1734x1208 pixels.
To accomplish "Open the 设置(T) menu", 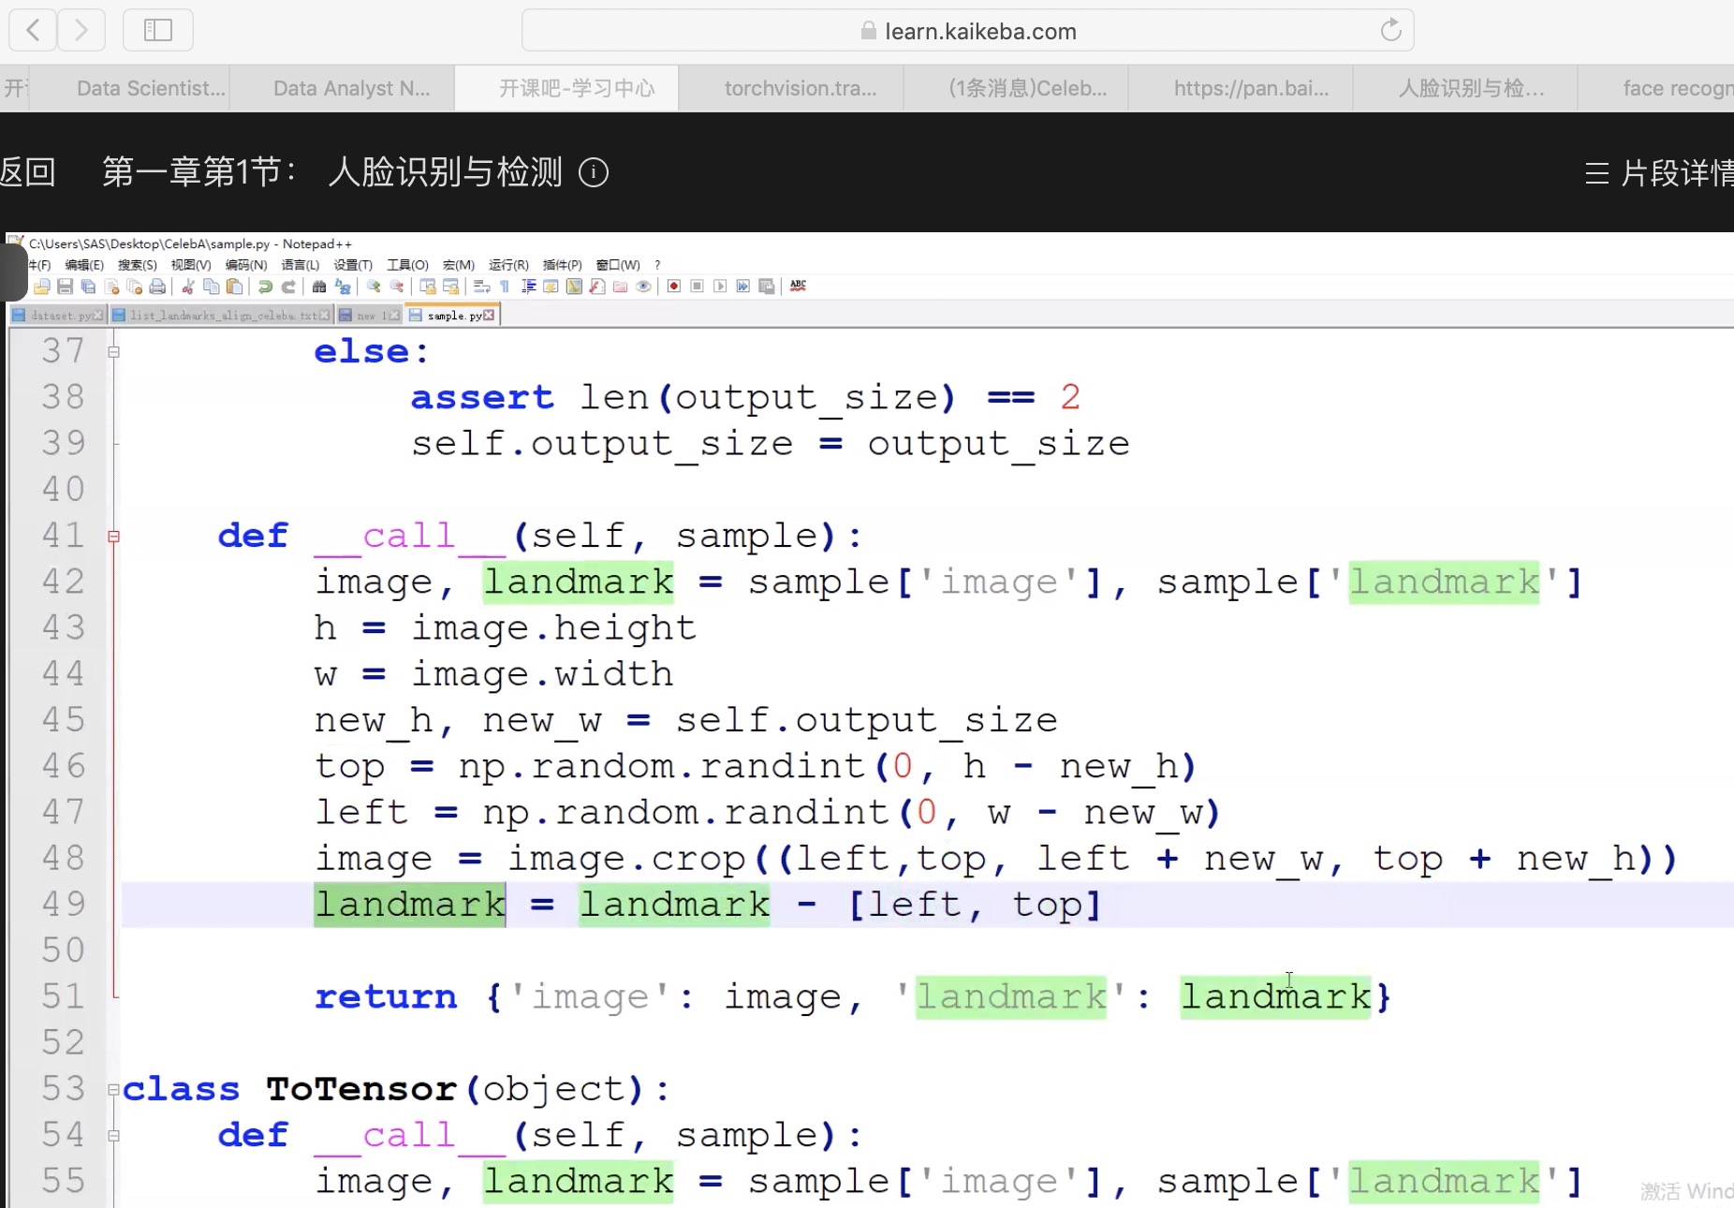I will coord(353,265).
